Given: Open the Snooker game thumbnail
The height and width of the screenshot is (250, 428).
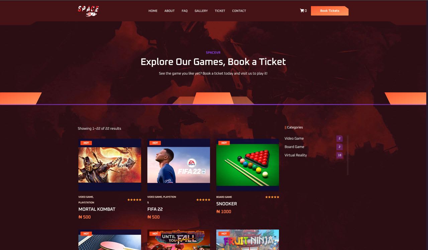Looking at the screenshot, I should (247, 165).
